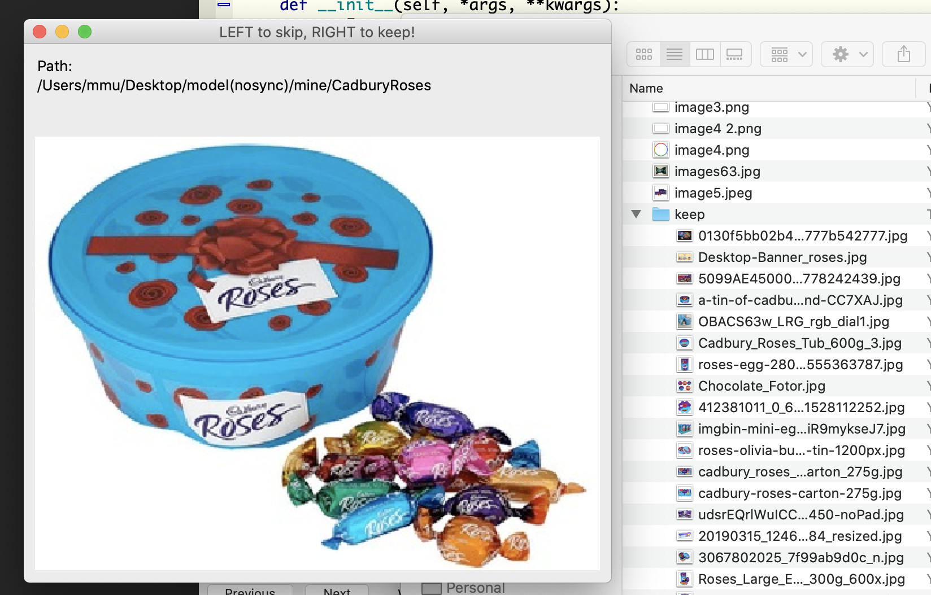Select file 412381011_0_6...1528112252.jpg
Image resolution: width=931 pixels, height=595 pixels.
point(802,408)
